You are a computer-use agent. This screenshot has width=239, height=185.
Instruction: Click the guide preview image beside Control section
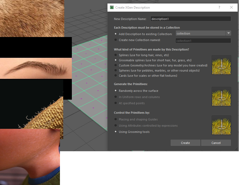point(221,125)
